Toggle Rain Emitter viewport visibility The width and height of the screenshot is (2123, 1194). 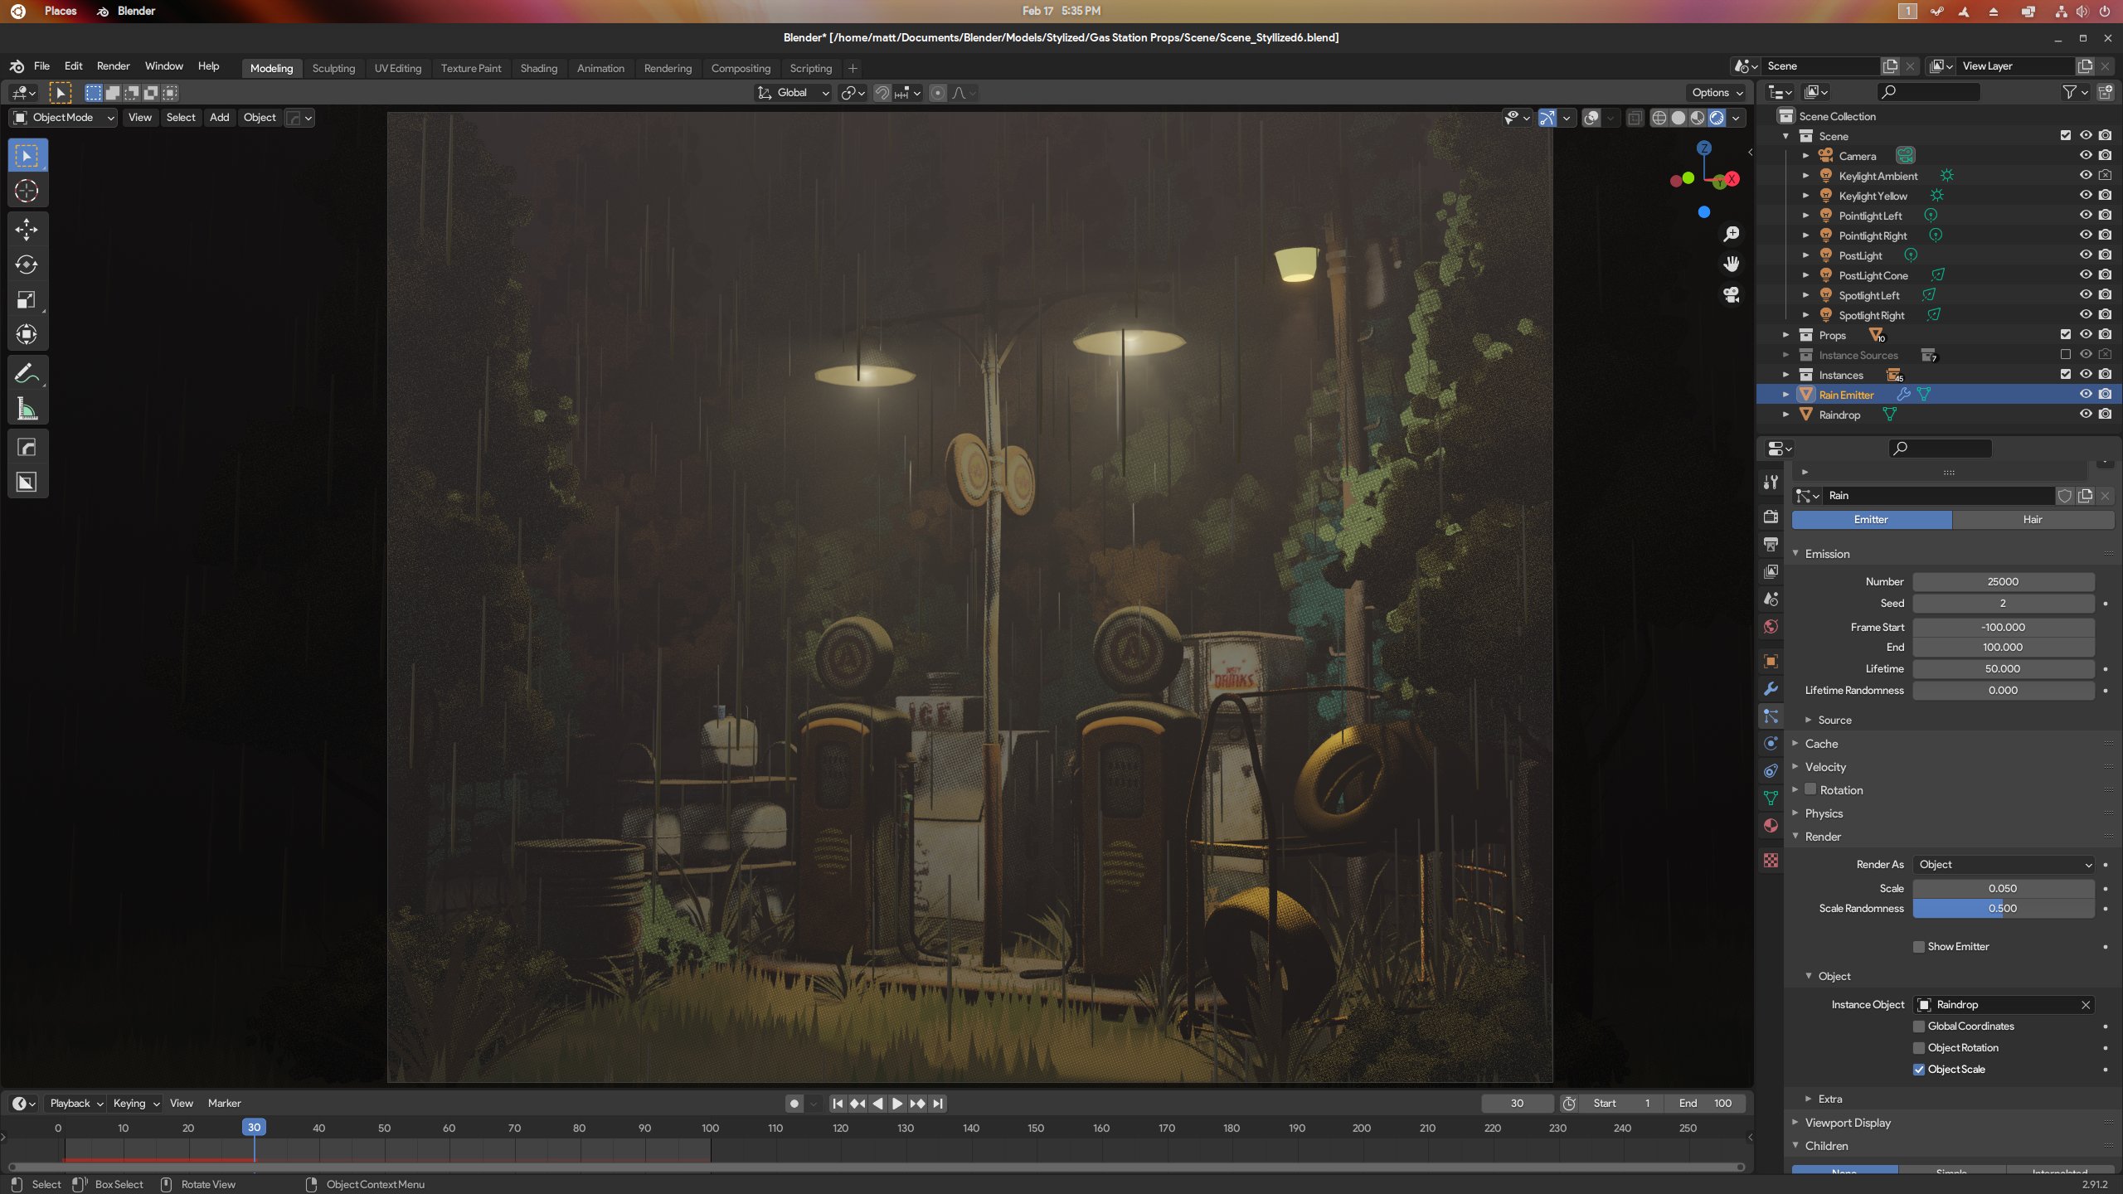(2086, 395)
